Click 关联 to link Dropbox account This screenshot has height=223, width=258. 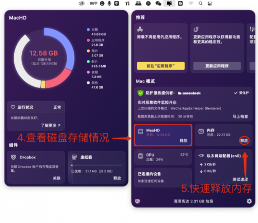[57, 178]
